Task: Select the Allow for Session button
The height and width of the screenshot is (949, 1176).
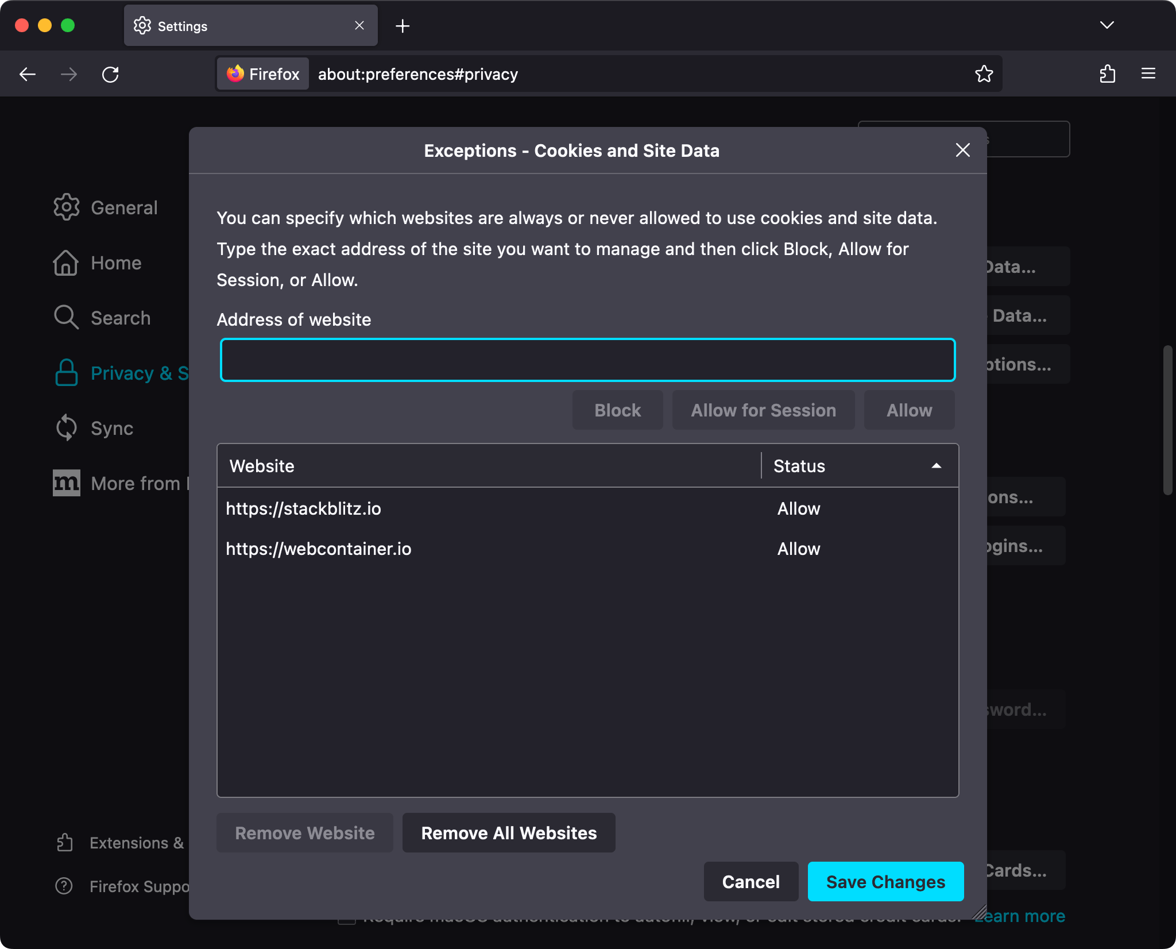Action: tap(763, 410)
